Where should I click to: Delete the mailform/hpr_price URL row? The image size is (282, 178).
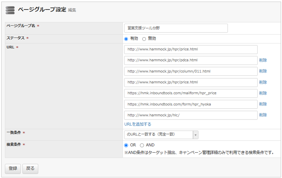point(263,93)
